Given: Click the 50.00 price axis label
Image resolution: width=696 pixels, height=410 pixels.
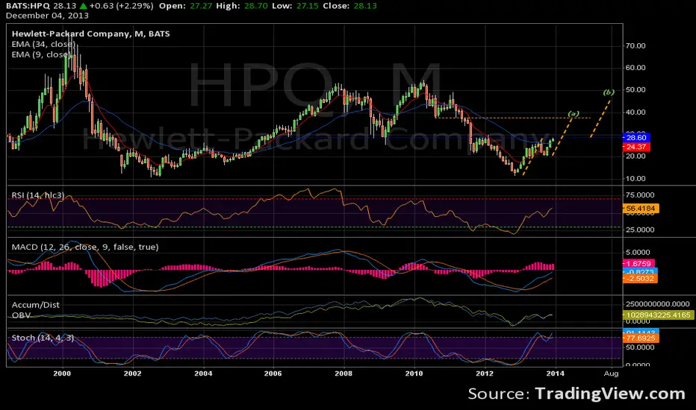Looking at the screenshot, I should click(x=636, y=89).
